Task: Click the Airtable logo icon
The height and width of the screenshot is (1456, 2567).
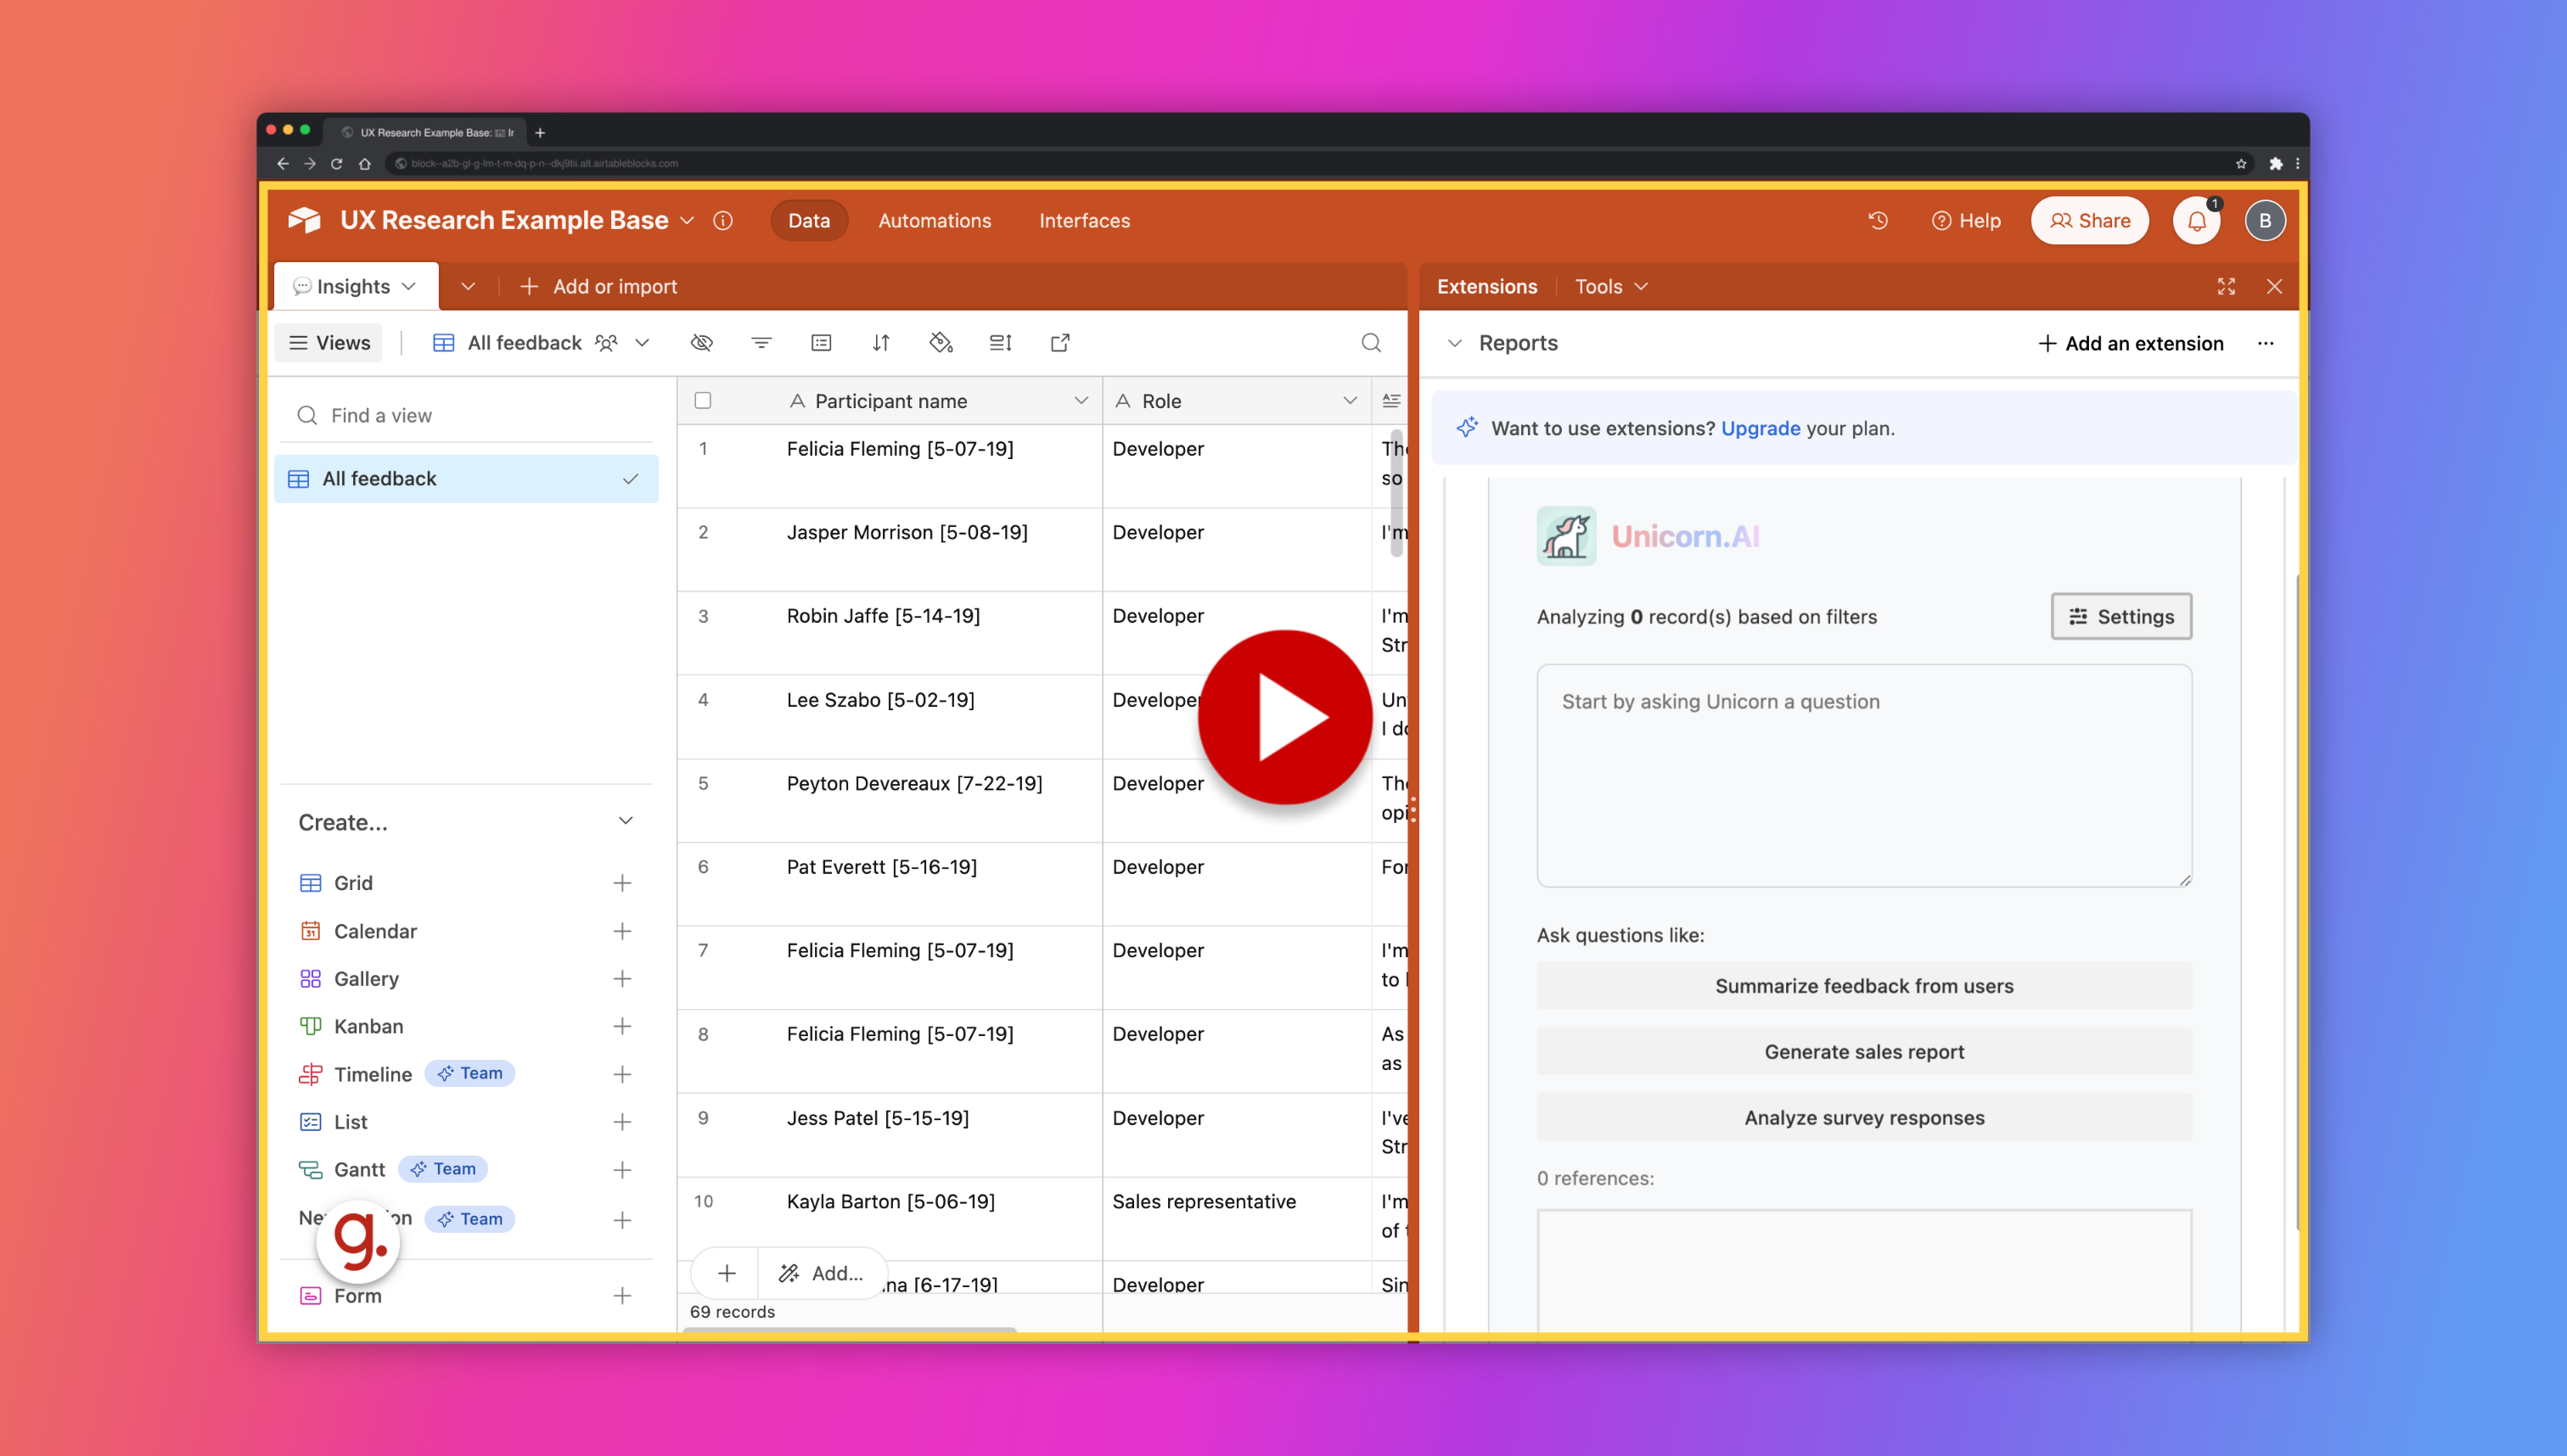Action: [304, 220]
